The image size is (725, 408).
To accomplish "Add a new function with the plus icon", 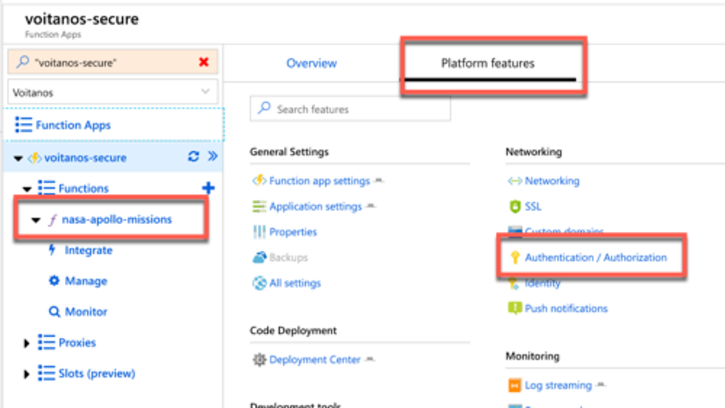I will [208, 188].
